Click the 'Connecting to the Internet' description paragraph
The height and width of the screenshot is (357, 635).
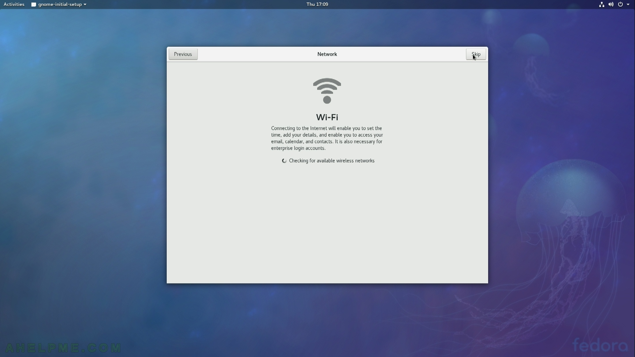[x=327, y=138]
